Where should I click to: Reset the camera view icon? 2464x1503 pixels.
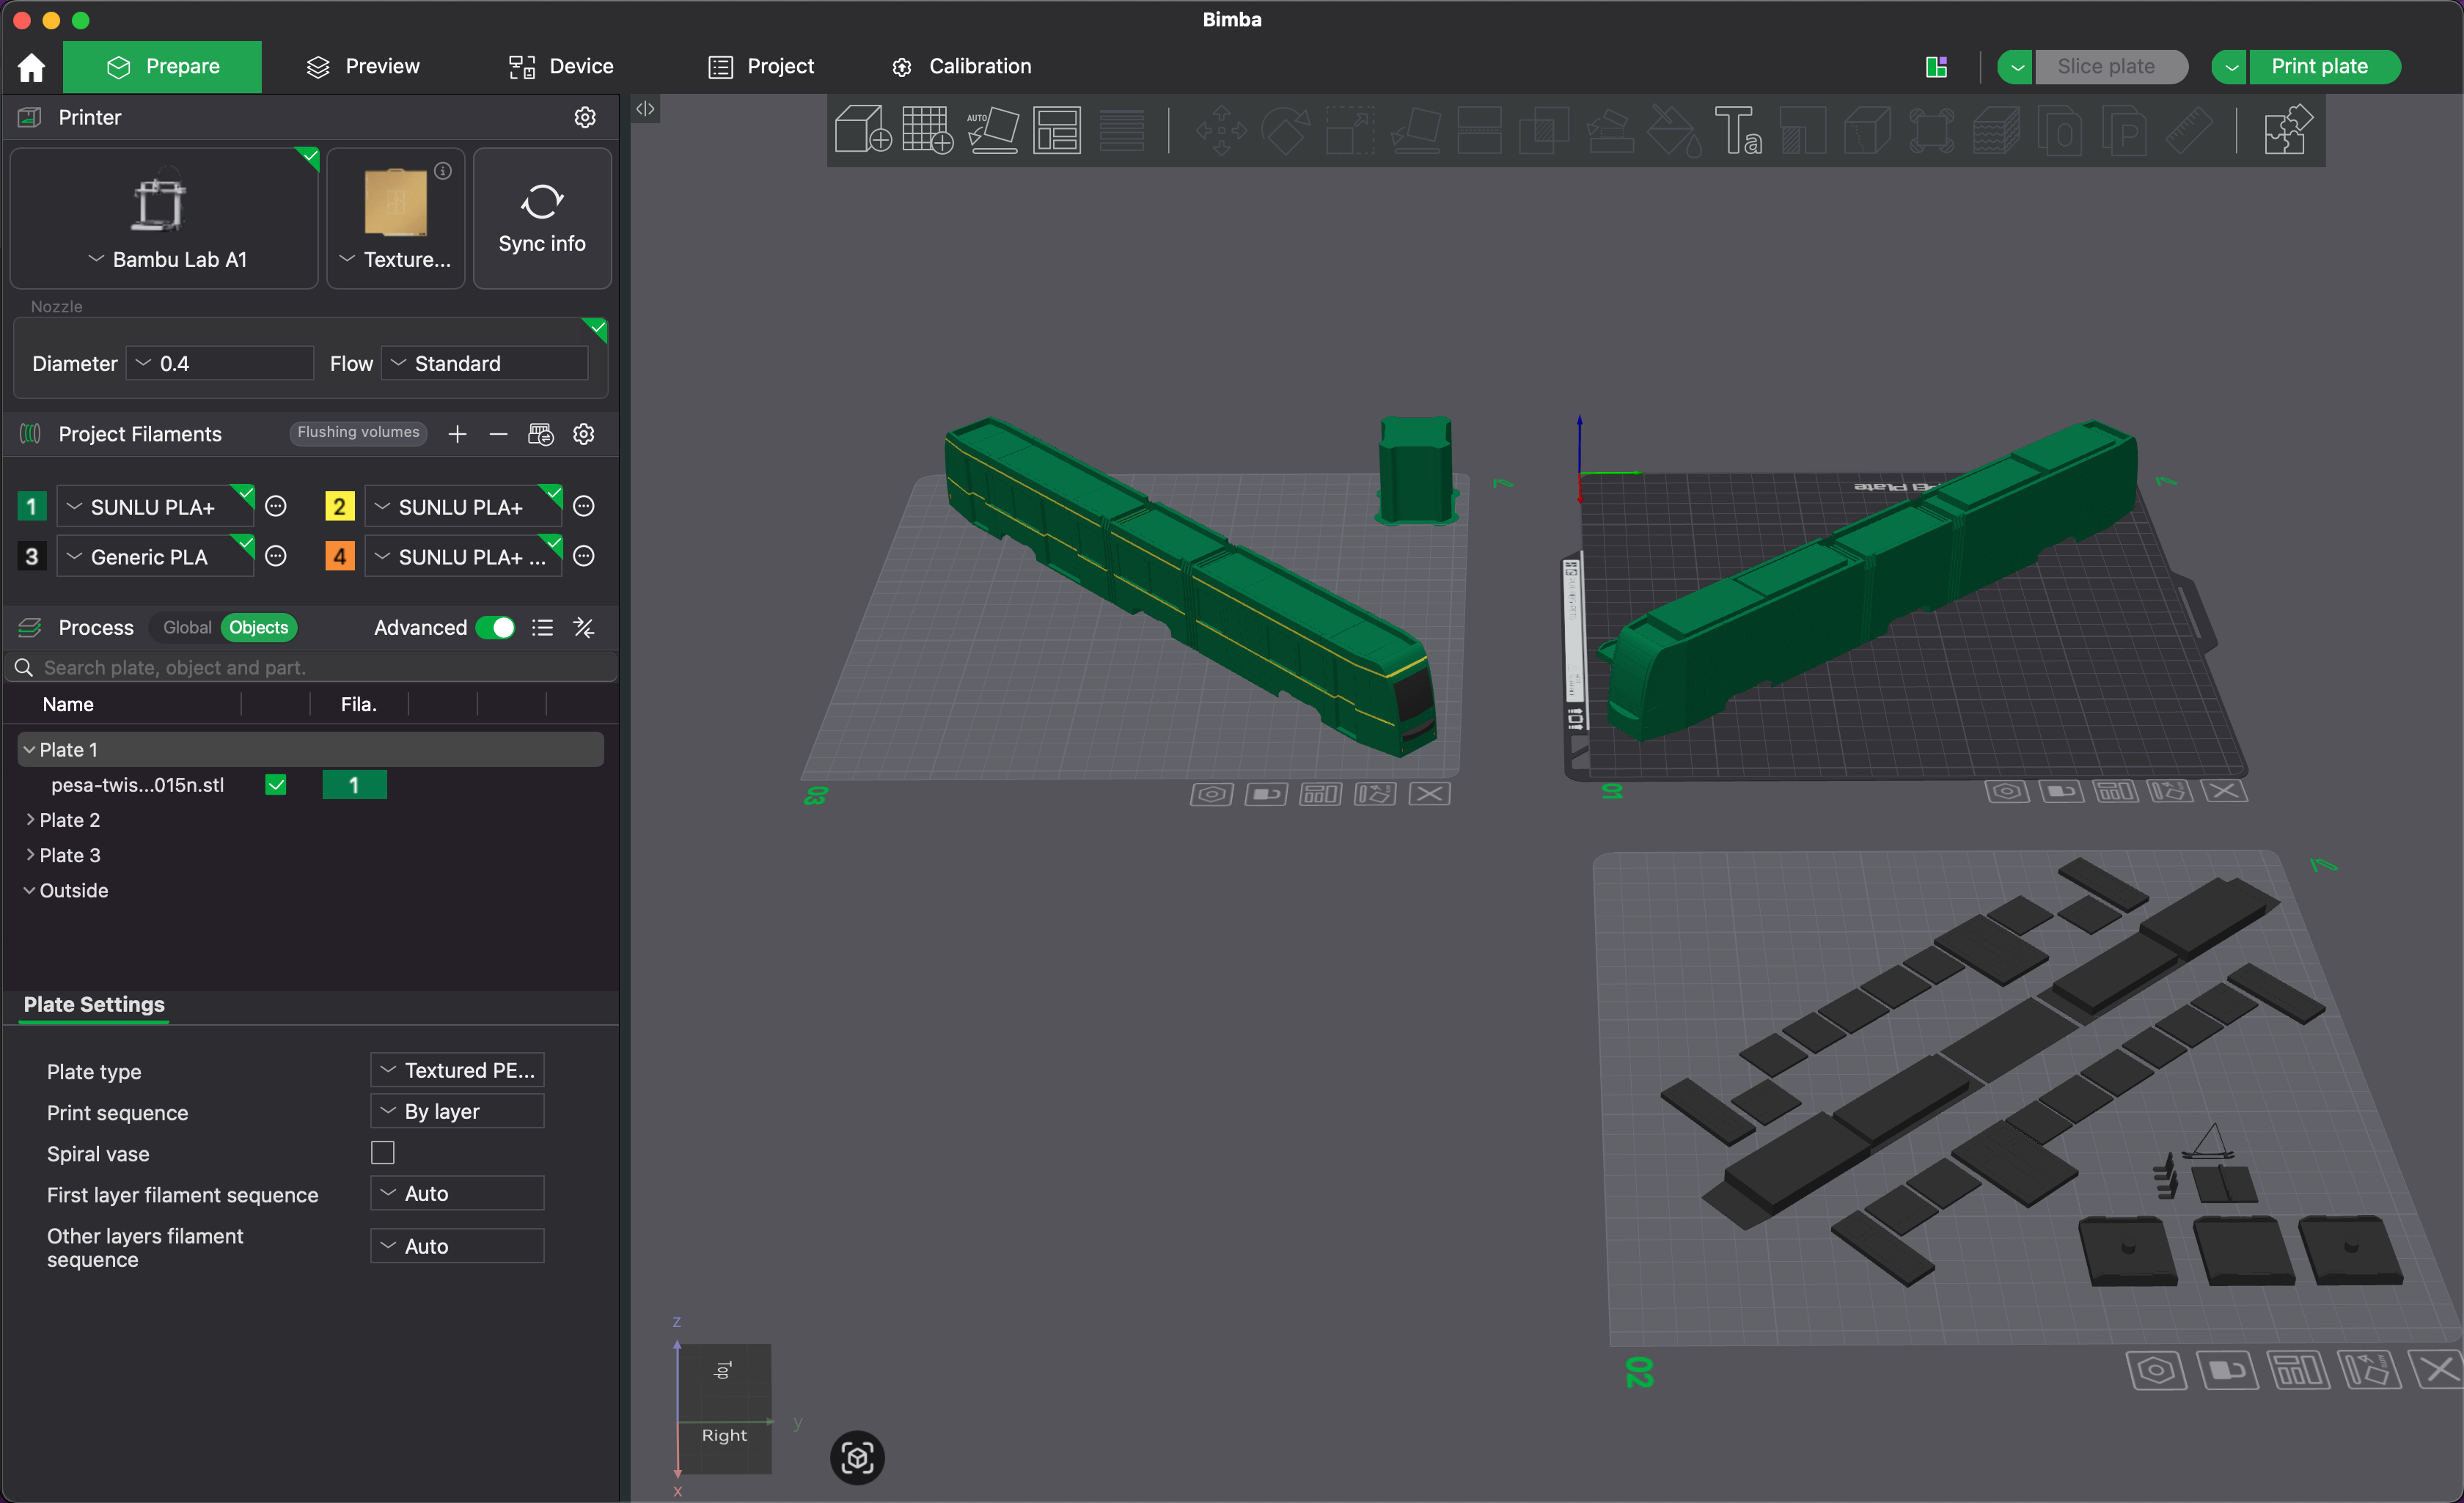coord(857,1457)
